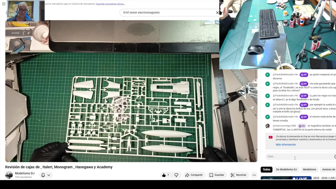Click the #3 member badge beside marcosortega1680
336x189 pixels.
(x=302, y=126)
